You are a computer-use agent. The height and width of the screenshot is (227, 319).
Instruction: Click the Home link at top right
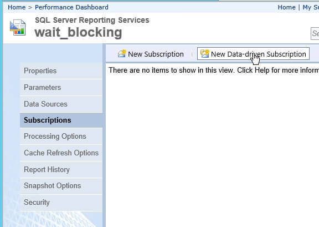[287, 7]
